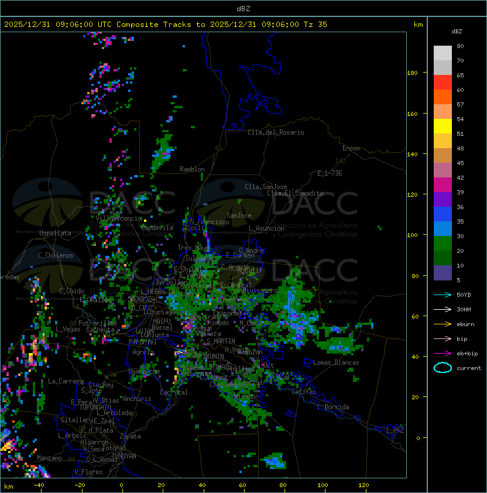Click the 'C_Chilenos' place label
The image size is (487, 493).
56,255
